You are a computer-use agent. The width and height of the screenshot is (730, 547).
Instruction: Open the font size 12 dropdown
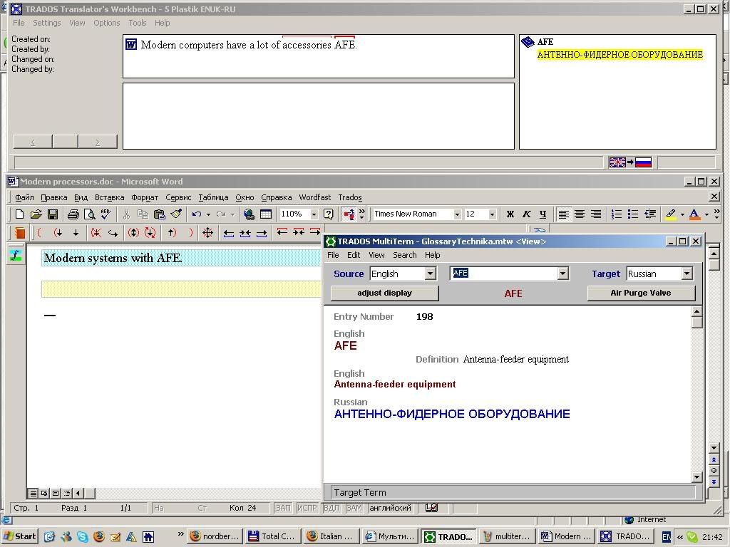[x=492, y=214]
